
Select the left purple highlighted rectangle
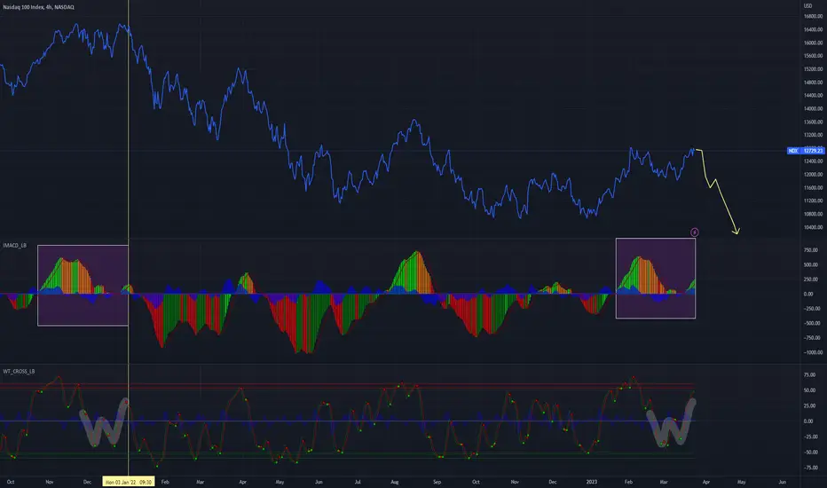click(83, 286)
